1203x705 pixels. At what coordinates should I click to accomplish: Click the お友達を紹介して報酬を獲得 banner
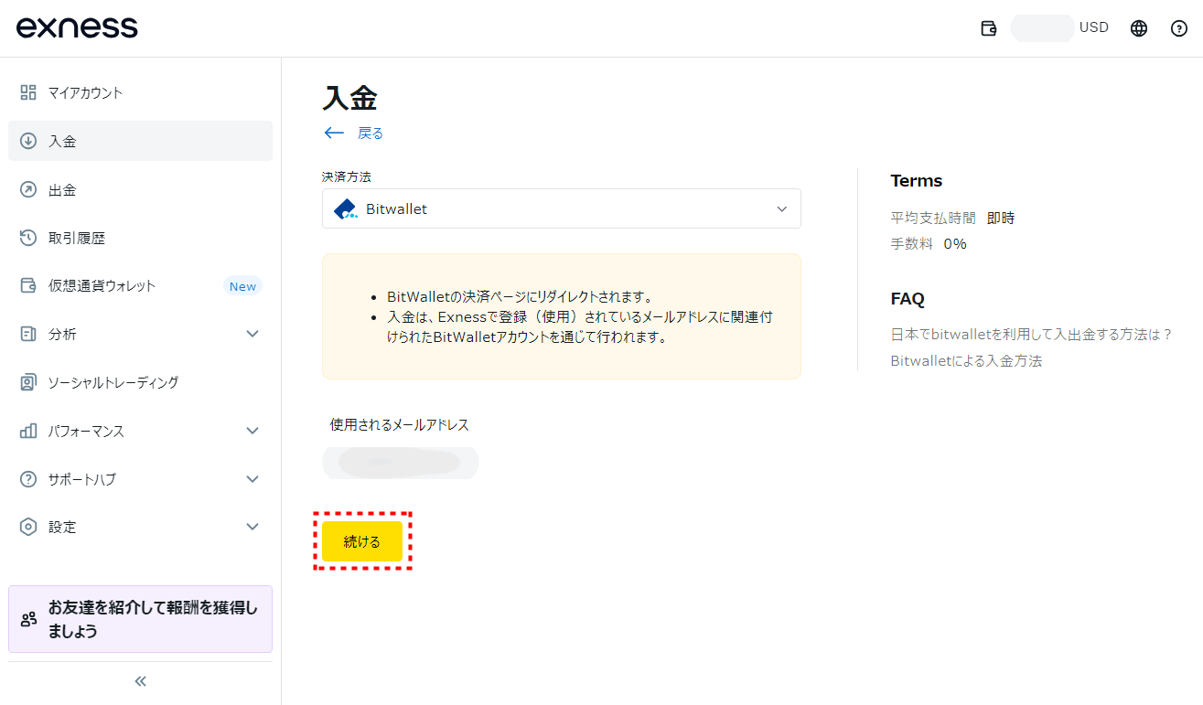(140, 619)
